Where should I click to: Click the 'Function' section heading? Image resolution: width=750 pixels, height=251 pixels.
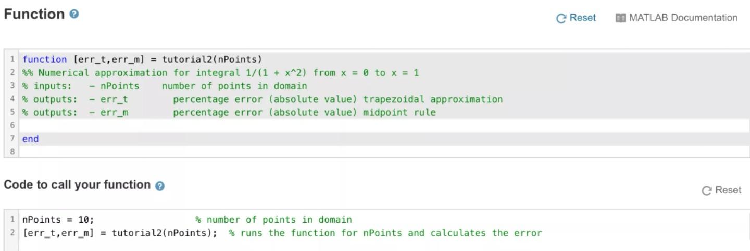(x=34, y=14)
